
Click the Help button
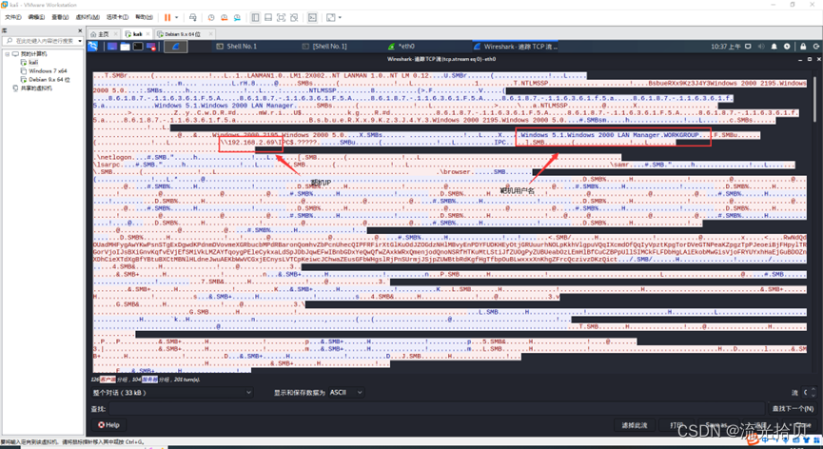(108, 425)
